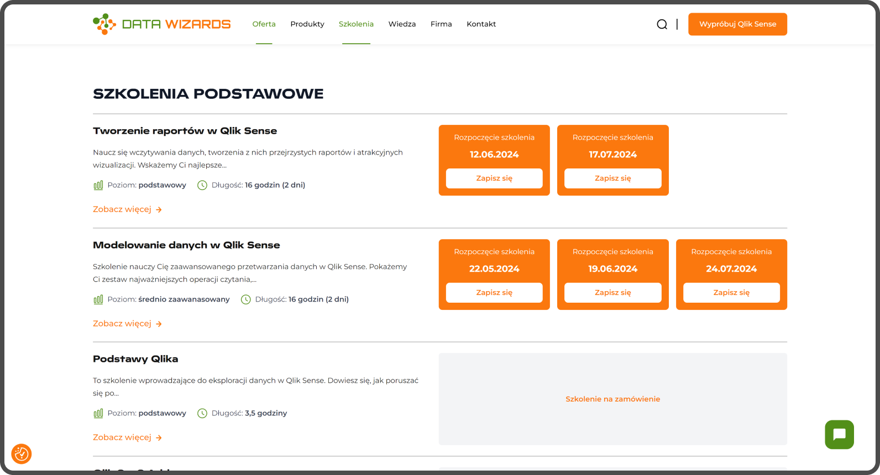The height and width of the screenshot is (475, 880).
Task: Click the date 19.06.2024
Action: (x=612, y=269)
